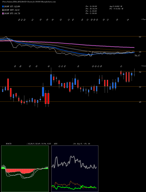Image resolution: width=146 pixels, height=192 pixels.
Task: Click the 'ADX' panel heading
Action: pyautogui.click(x=56, y=144)
